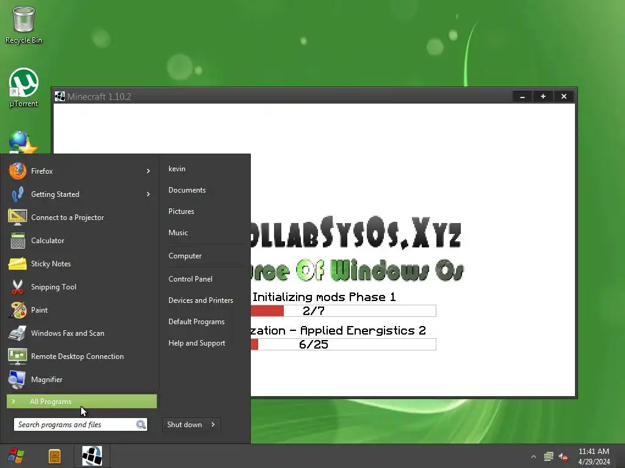Click the network tray icon
Image resolution: width=625 pixels, height=468 pixels.
[x=549, y=456]
